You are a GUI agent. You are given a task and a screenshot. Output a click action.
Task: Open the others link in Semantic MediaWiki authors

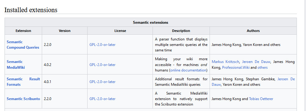[262, 68]
